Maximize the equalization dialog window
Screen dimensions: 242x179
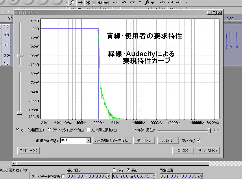[x=214, y=13]
